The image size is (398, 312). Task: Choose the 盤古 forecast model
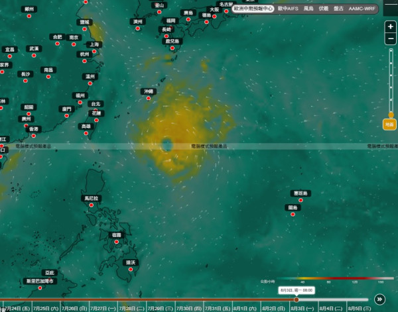click(x=338, y=9)
